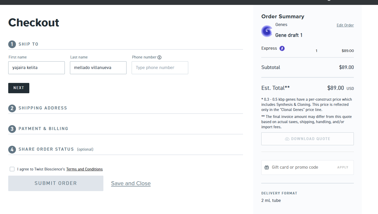Expand the Share Order Status section
This screenshot has width=378, height=214.
pyautogui.click(x=46, y=149)
